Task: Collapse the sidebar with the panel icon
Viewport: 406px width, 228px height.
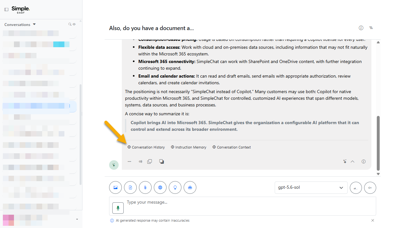Action: click(6, 9)
